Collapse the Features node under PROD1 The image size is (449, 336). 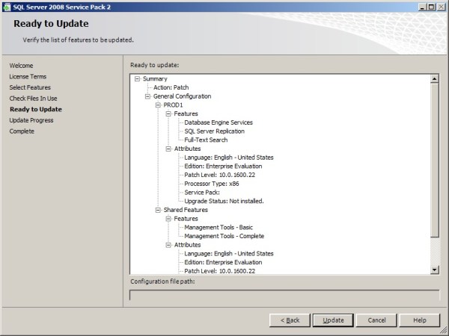tap(168, 113)
